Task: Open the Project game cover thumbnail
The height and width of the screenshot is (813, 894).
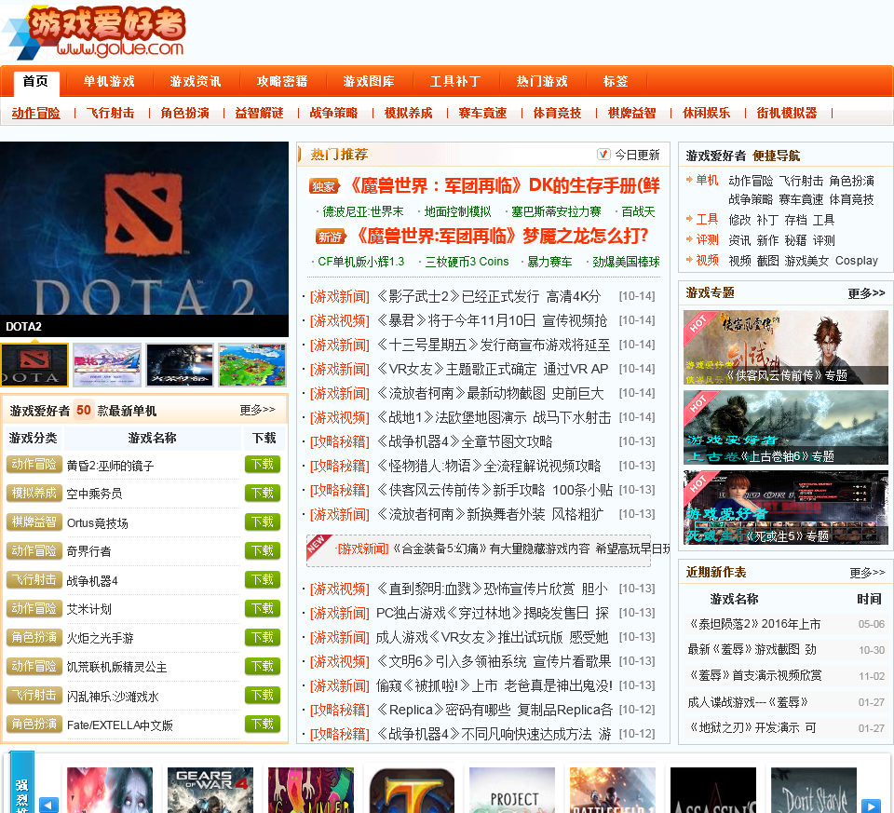Action: 512,790
